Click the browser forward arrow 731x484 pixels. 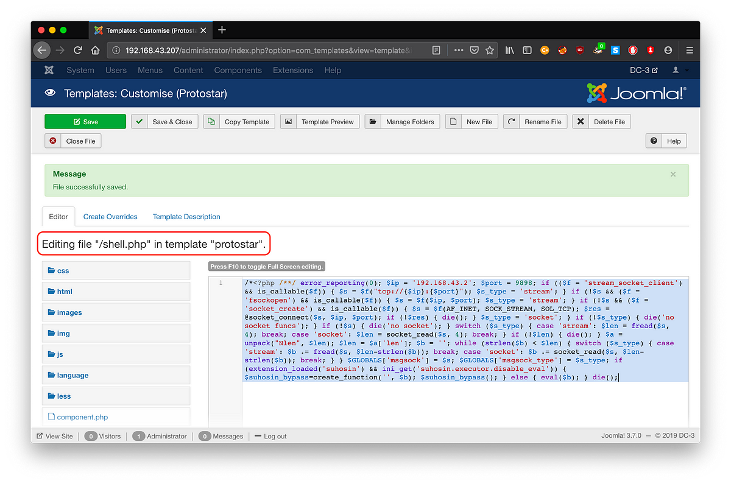(x=60, y=51)
